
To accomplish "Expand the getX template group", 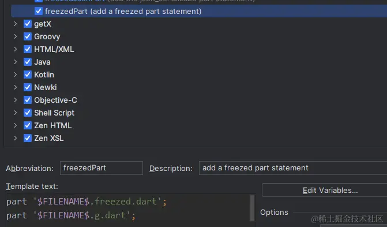I will [16, 24].
